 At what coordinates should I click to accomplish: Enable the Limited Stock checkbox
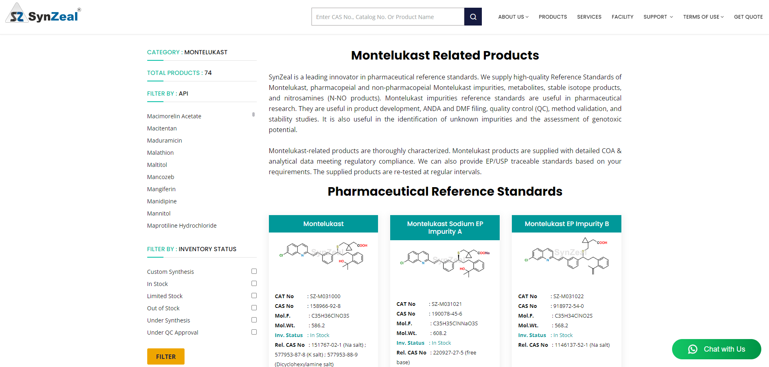point(254,296)
